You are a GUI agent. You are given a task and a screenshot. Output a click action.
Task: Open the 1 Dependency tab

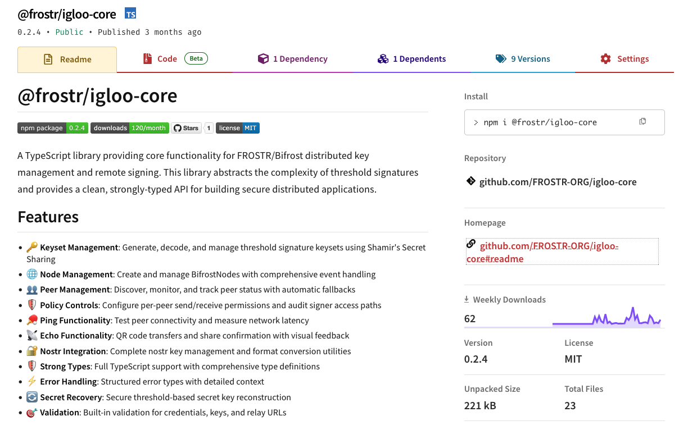coord(292,59)
